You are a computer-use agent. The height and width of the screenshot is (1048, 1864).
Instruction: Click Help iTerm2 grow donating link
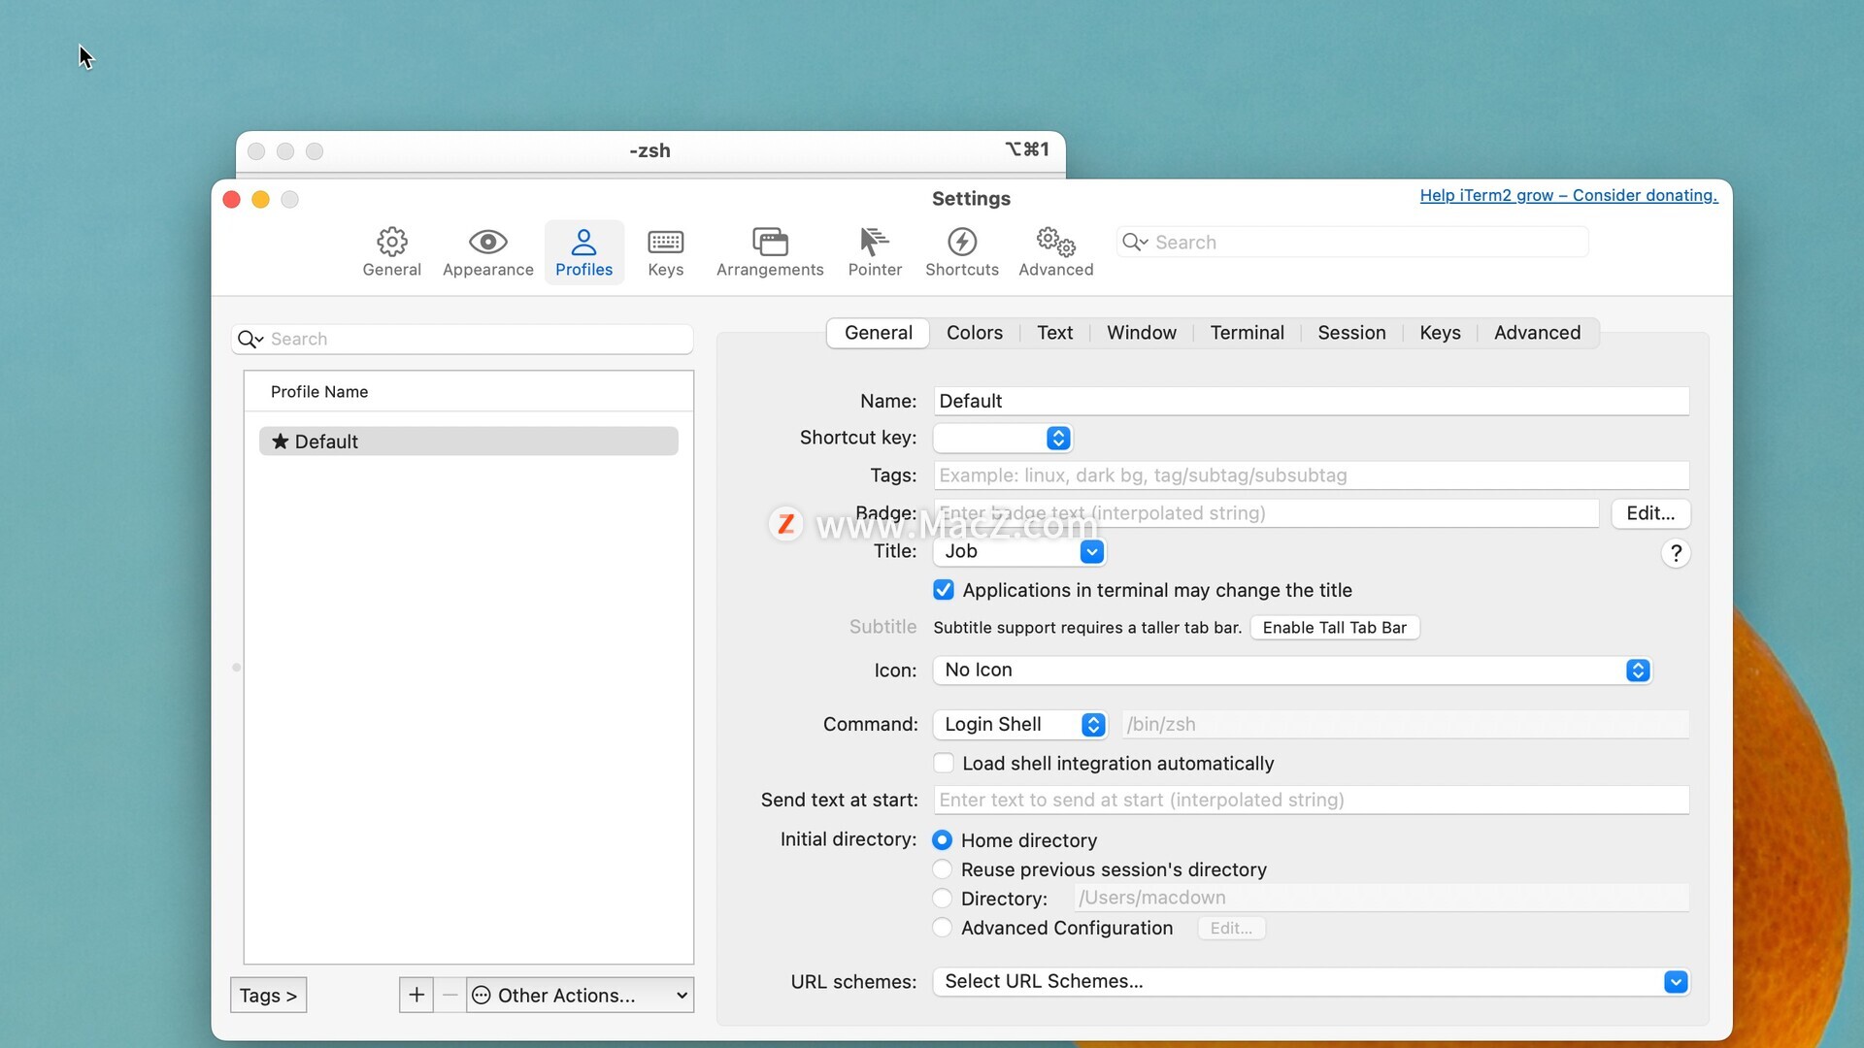[x=1568, y=195]
